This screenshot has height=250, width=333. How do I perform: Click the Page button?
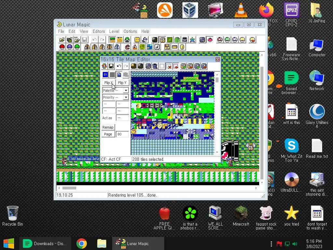[108, 134]
